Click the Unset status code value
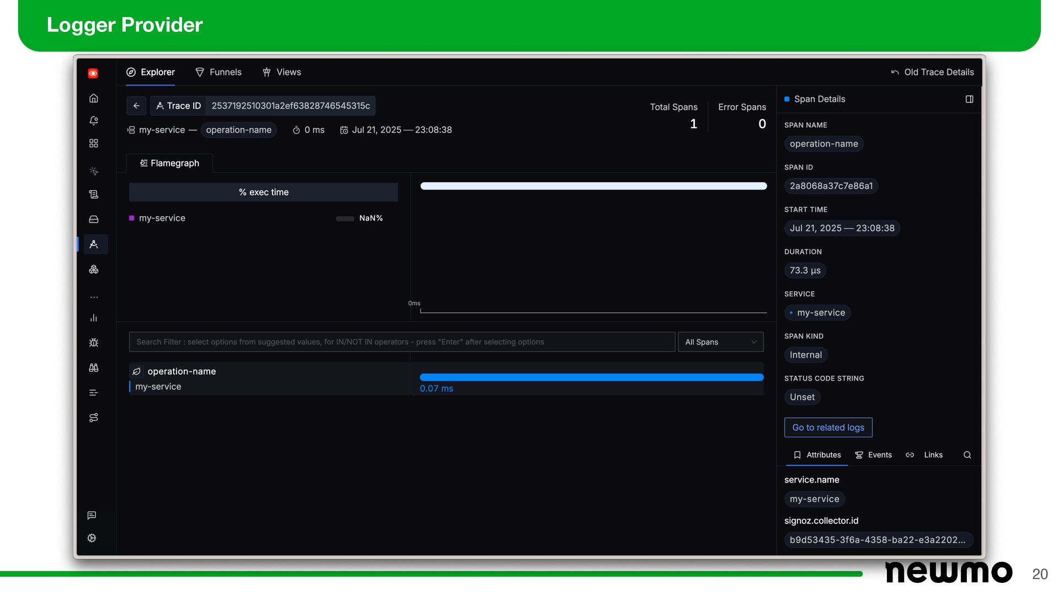 802,397
